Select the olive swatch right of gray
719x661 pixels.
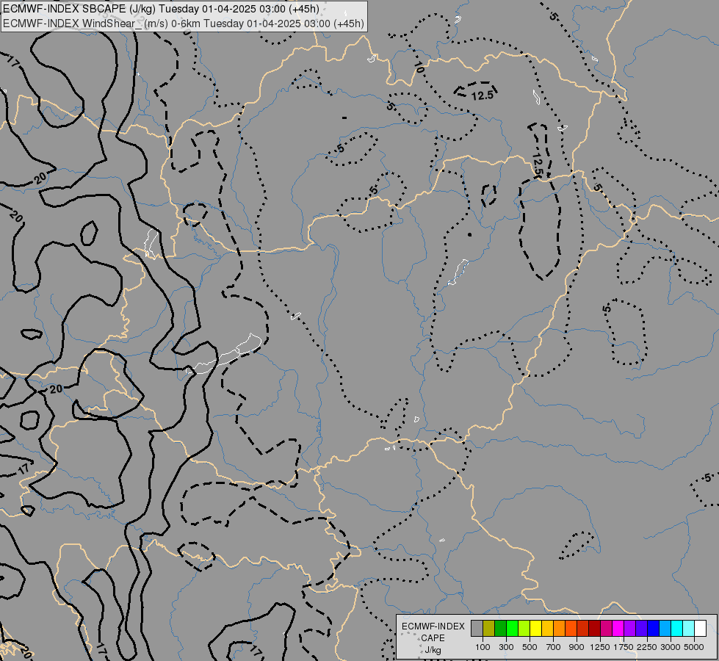click(x=489, y=628)
